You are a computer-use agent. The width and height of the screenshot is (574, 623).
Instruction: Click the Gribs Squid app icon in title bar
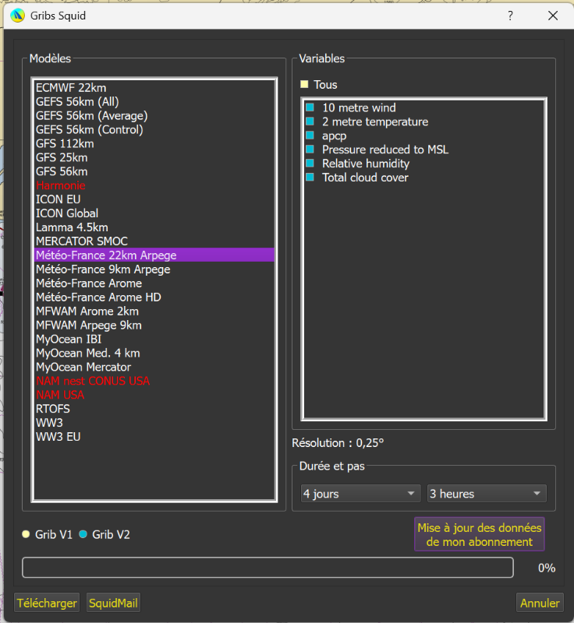coord(18,16)
